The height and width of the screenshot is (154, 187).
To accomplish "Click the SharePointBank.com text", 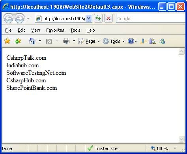I will coord(32,88).
